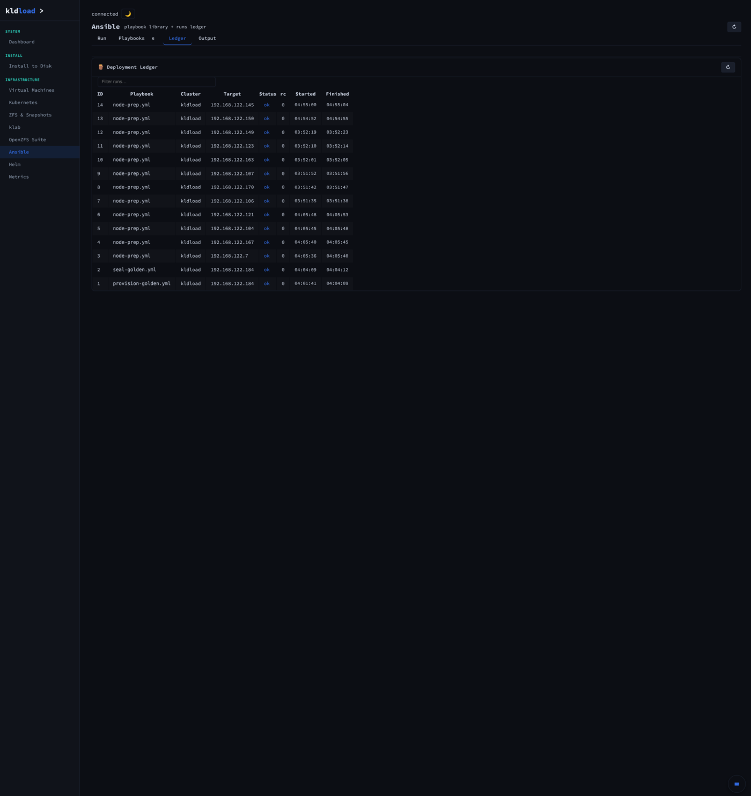Screen dimensions: 751x796
Task: Click finished time 04:04:12
Action: pos(337,270)
